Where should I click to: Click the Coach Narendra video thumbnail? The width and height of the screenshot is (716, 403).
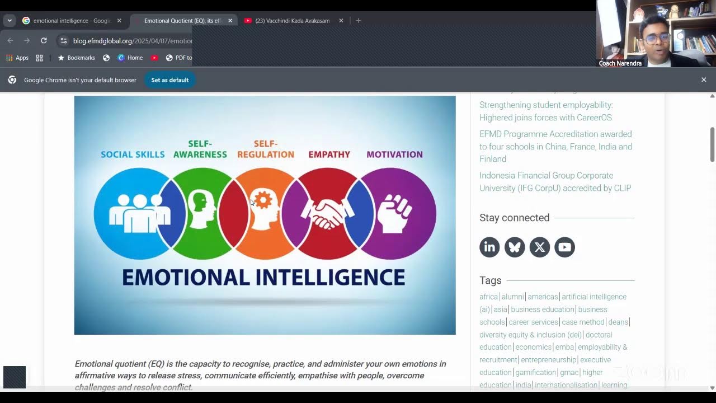tap(656, 34)
